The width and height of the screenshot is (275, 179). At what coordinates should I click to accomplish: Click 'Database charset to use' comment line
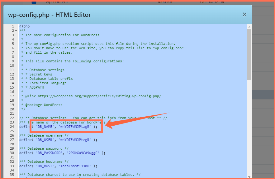80,175
